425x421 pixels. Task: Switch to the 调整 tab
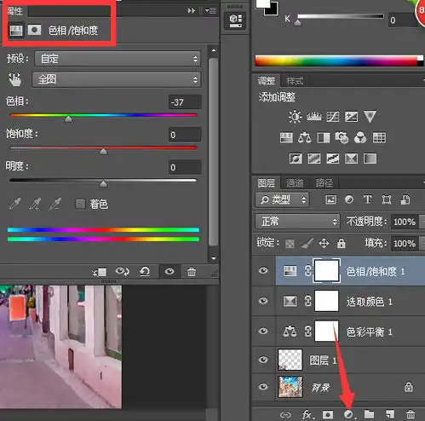click(266, 81)
